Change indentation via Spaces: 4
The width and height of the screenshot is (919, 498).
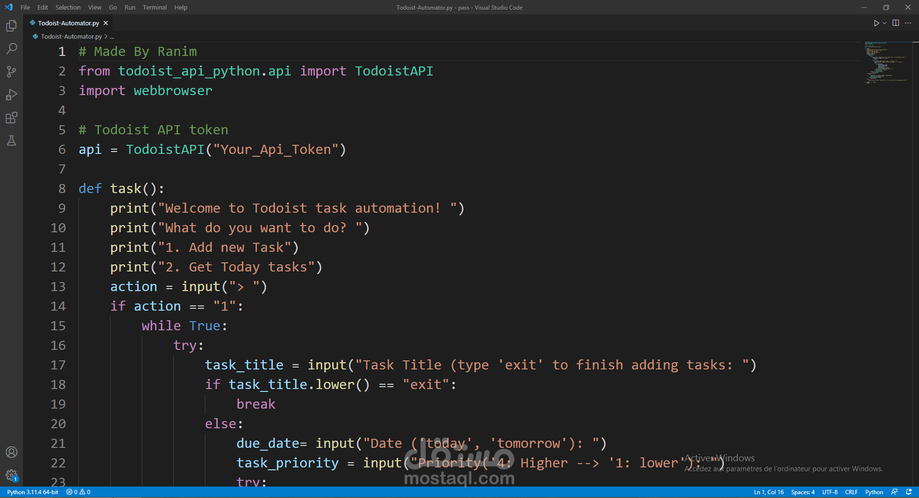[803, 492]
